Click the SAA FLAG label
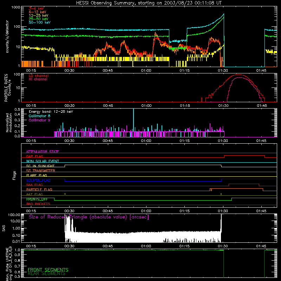 coord(34,185)
